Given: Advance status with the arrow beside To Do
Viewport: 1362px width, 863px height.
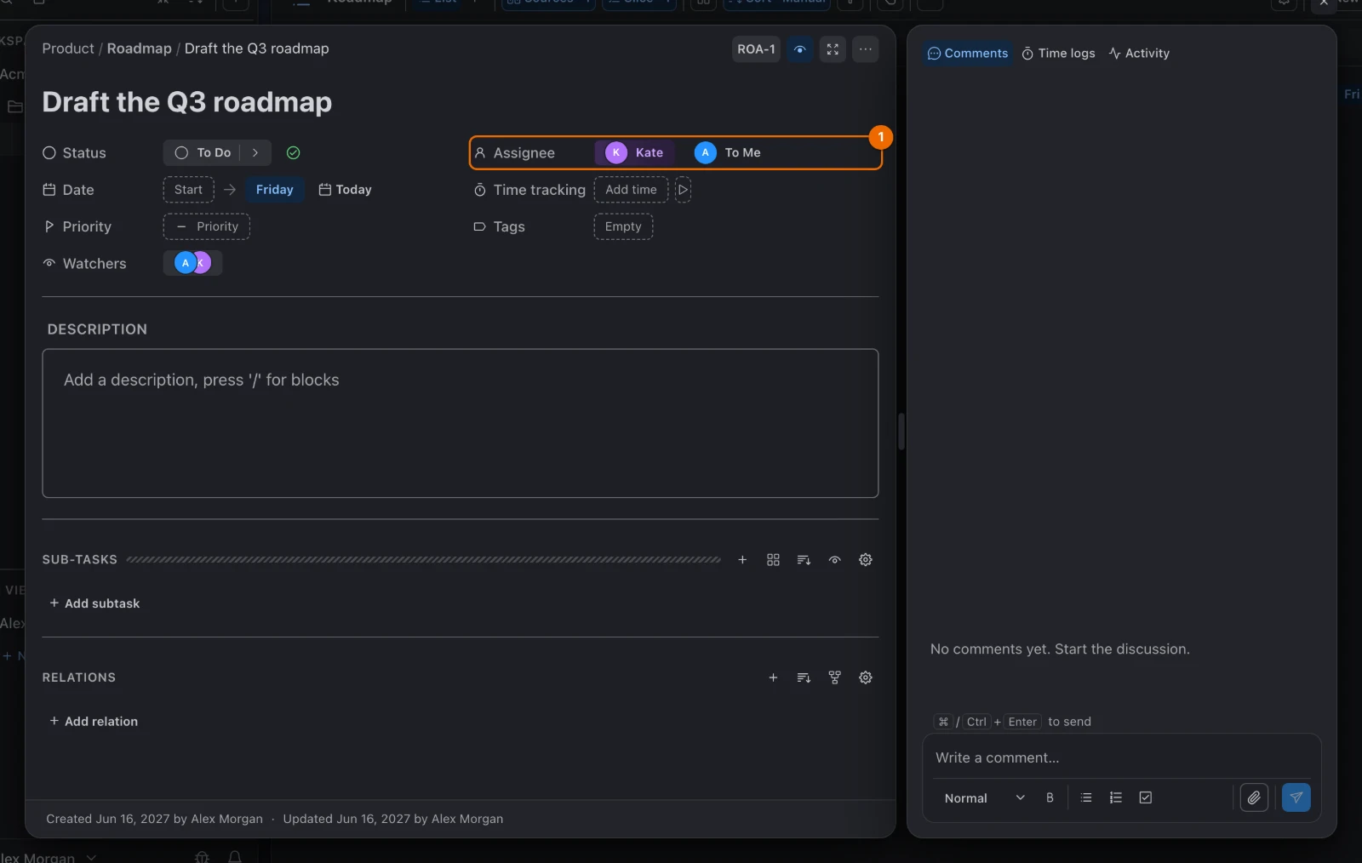Looking at the screenshot, I should (x=255, y=153).
